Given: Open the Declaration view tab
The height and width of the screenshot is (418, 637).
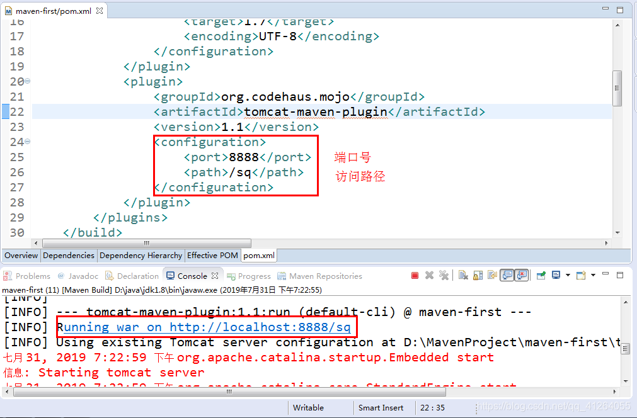Looking at the screenshot, I should [132, 276].
